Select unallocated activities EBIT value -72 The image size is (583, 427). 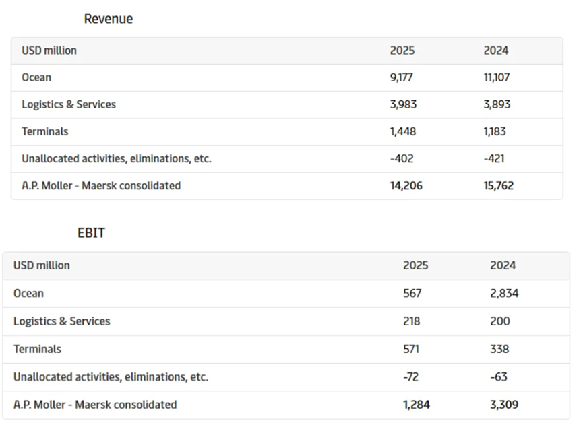tap(411, 376)
